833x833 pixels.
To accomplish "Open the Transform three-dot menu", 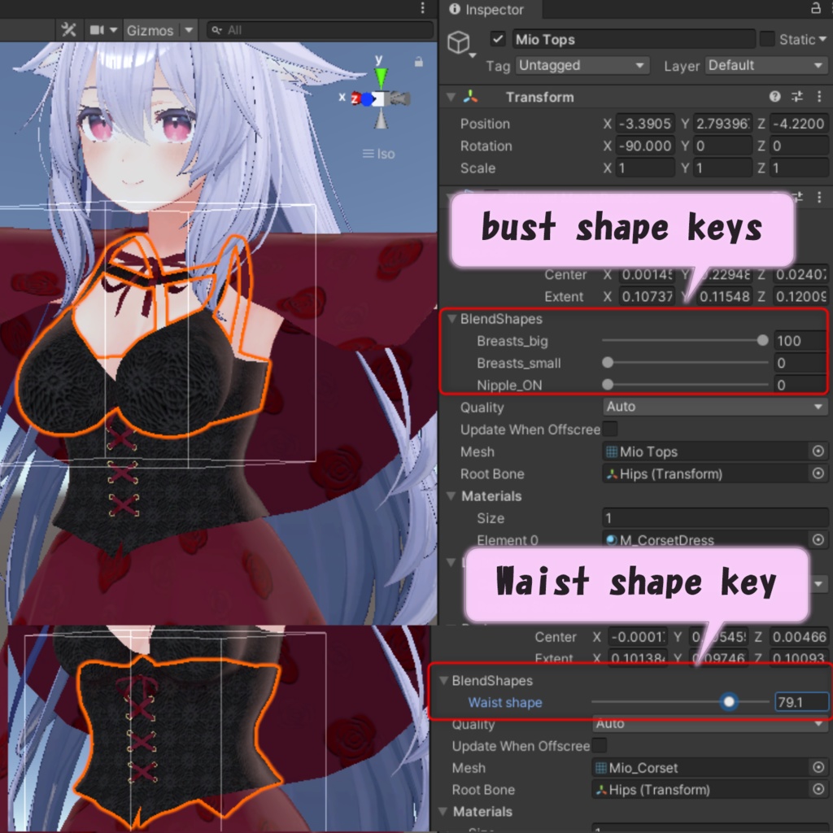I will (x=819, y=96).
